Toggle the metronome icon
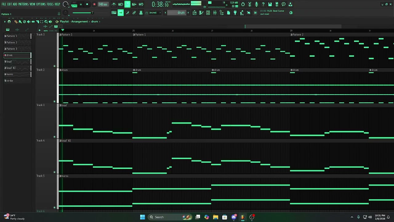Viewport: 394px width, 222px height. pyautogui.click(x=114, y=4)
